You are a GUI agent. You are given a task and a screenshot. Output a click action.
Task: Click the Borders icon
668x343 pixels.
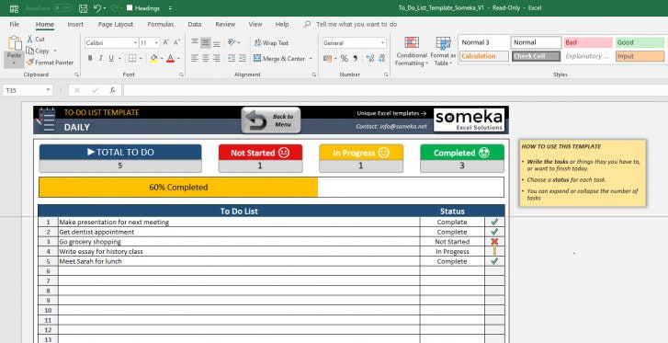(132, 59)
